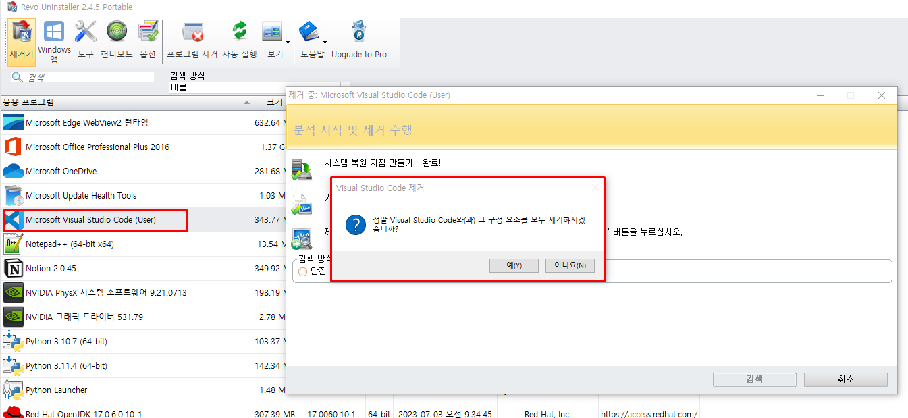The width and height of the screenshot is (908, 418).
Task: Click the Red Hat OpenJDK hat icon
Action: pos(13,413)
